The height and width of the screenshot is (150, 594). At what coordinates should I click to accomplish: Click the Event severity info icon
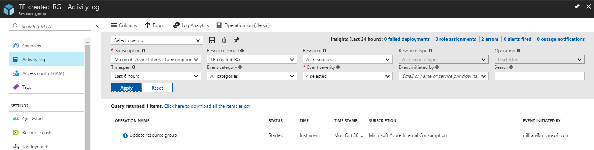338,67
